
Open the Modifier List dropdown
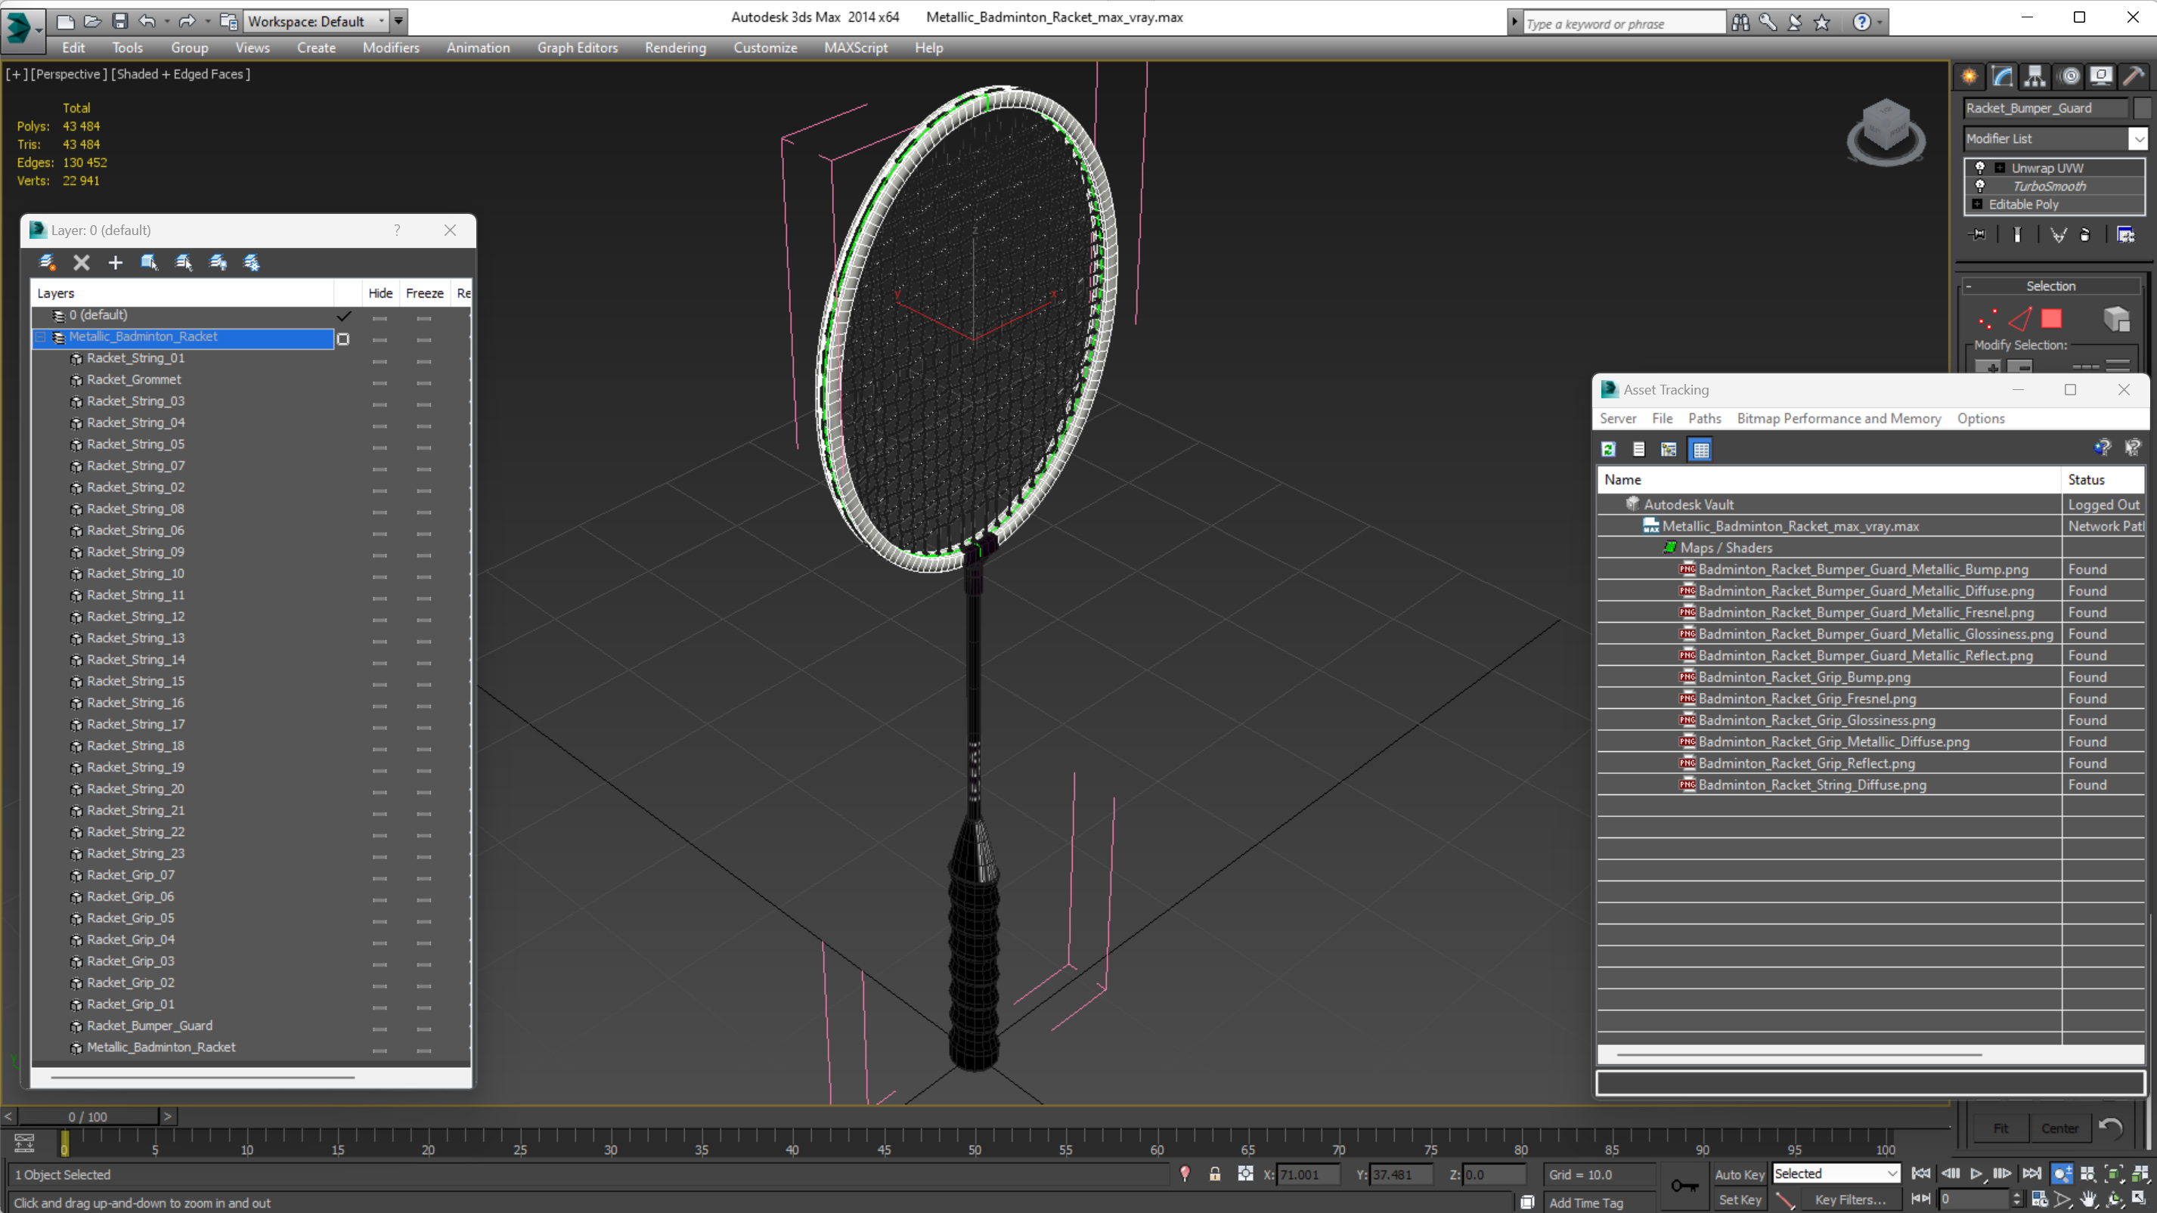(2139, 139)
